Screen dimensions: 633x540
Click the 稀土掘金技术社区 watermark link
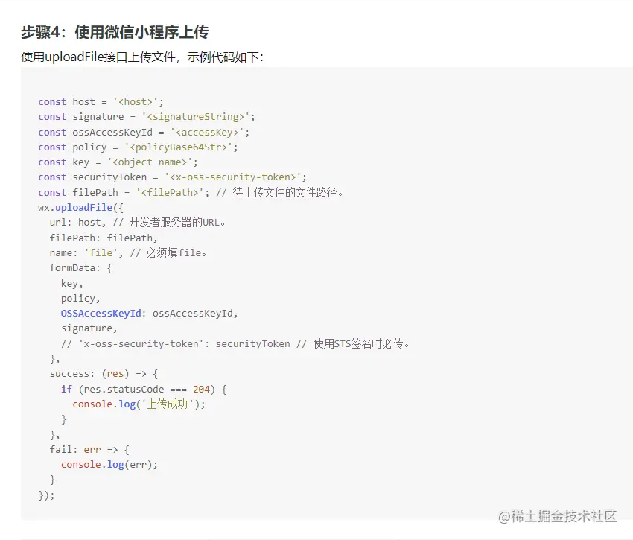pyautogui.click(x=559, y=516)
